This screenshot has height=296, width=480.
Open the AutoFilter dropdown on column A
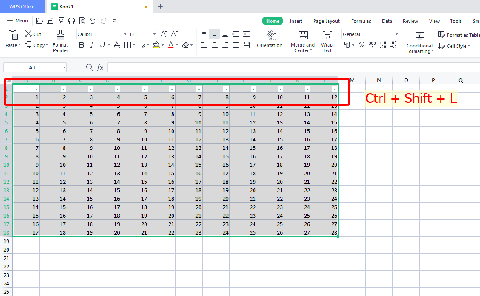(36, 89)
